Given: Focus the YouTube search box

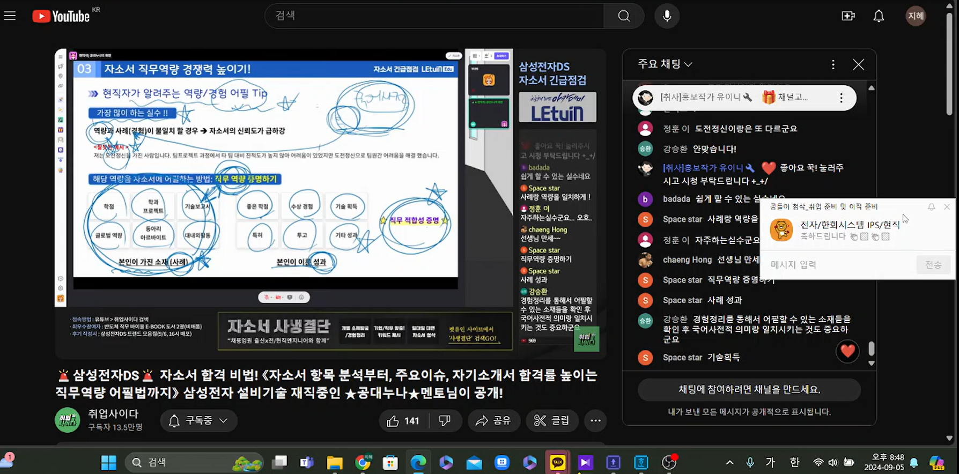Looking at the screenshot, I should pyautogui.click(x=434, y=16).
